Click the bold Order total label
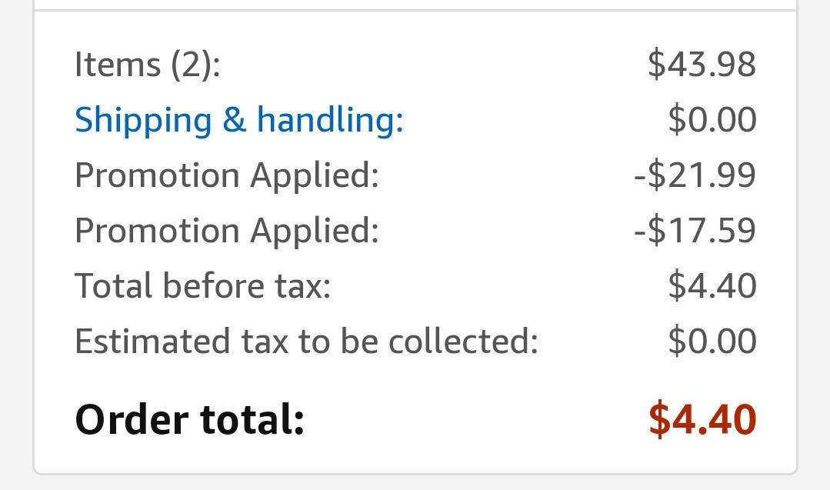830x490 pixels. [x=189, y=420]
